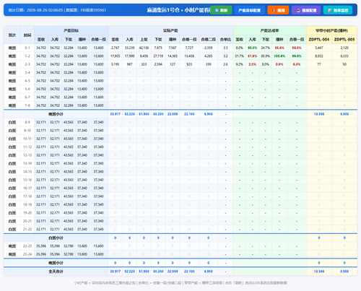
Task: Open the purple 播报配置 settings button
Action: coord(306,10)
